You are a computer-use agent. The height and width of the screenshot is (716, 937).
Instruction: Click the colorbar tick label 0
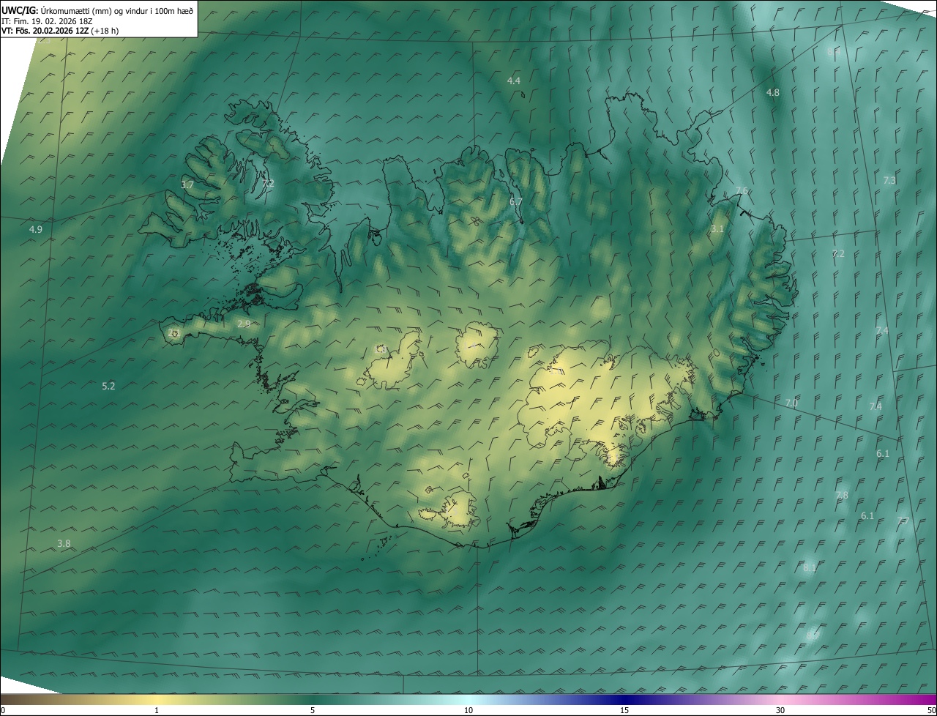(x=3, y=710)
